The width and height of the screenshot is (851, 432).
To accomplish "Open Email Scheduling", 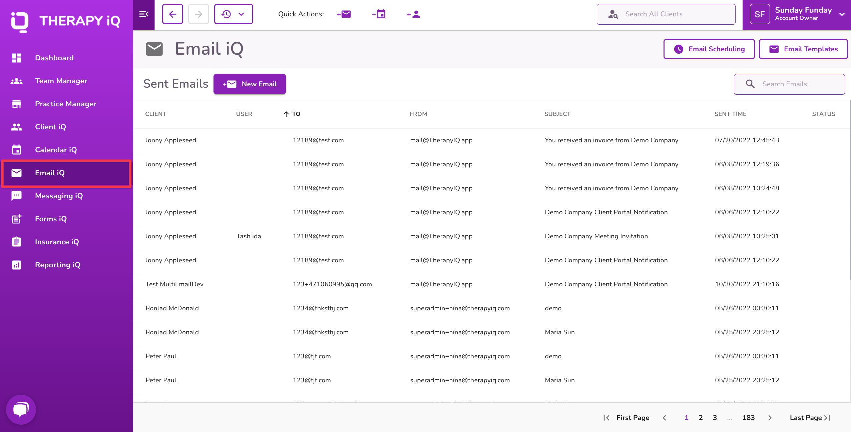I will [709, 49].
